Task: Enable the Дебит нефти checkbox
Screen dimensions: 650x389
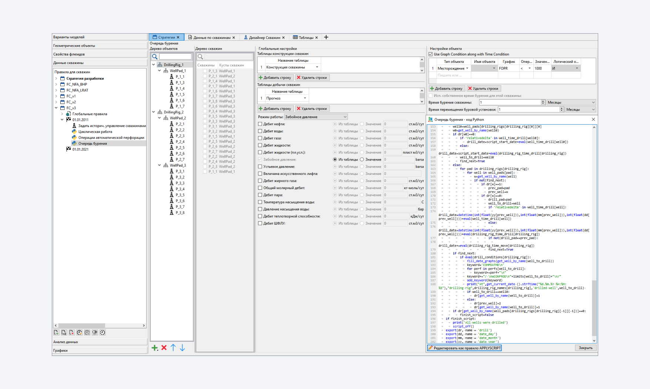Action: (260, 124)
